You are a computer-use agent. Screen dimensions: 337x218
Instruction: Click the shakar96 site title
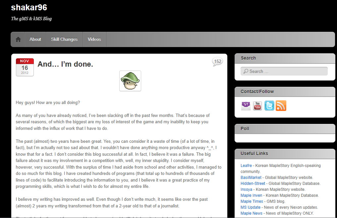click(x=29, y=8)
